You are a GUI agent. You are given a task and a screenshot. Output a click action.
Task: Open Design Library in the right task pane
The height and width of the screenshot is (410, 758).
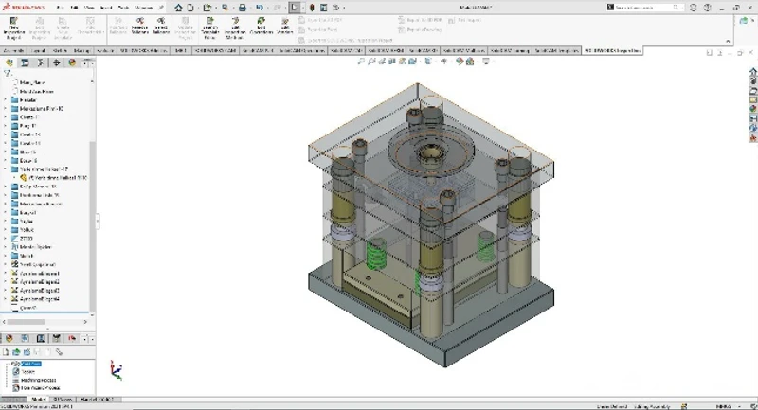click(752, 81)
